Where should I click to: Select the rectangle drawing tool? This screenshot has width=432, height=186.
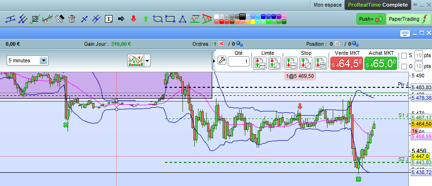coord(170,19)
